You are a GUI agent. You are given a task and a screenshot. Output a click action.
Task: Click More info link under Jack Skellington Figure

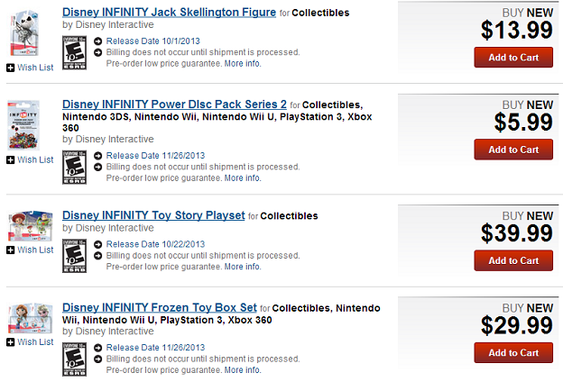243,63
